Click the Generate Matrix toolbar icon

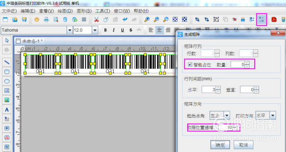click(261, 19)
